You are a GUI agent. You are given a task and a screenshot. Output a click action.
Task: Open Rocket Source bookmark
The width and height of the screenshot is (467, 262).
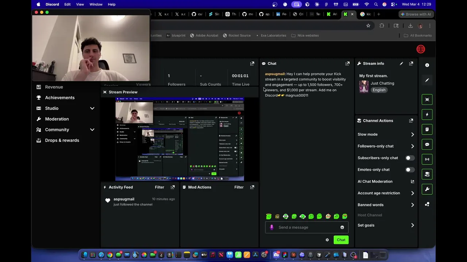click(237, 35)
